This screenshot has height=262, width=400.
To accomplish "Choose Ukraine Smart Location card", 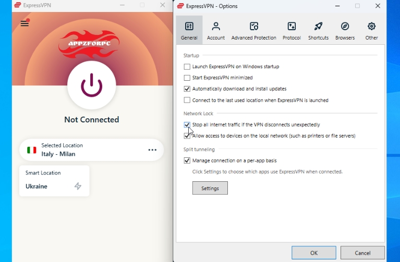I will [x=54, y=181].
